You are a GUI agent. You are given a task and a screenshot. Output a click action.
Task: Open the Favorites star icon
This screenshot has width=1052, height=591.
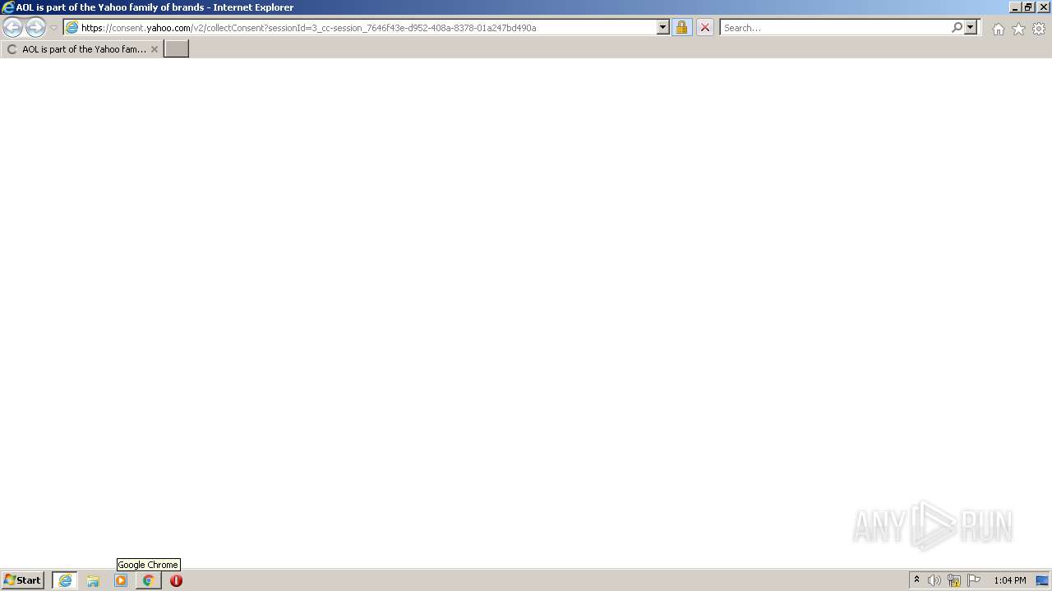tap(1018, 29)
